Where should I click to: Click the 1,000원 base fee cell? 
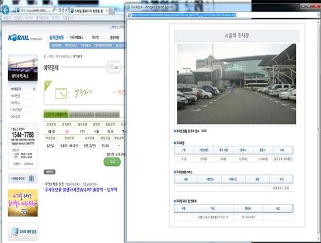[x=204, y=159]
